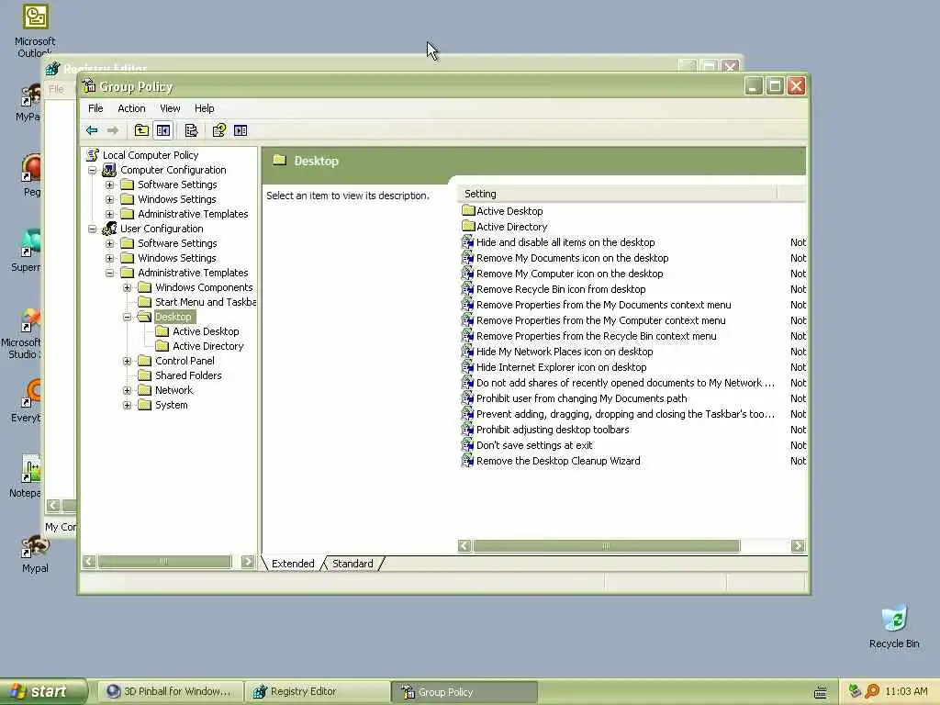Select Active Desktop in the tree

pyautogui.click(x=206, y=330)
